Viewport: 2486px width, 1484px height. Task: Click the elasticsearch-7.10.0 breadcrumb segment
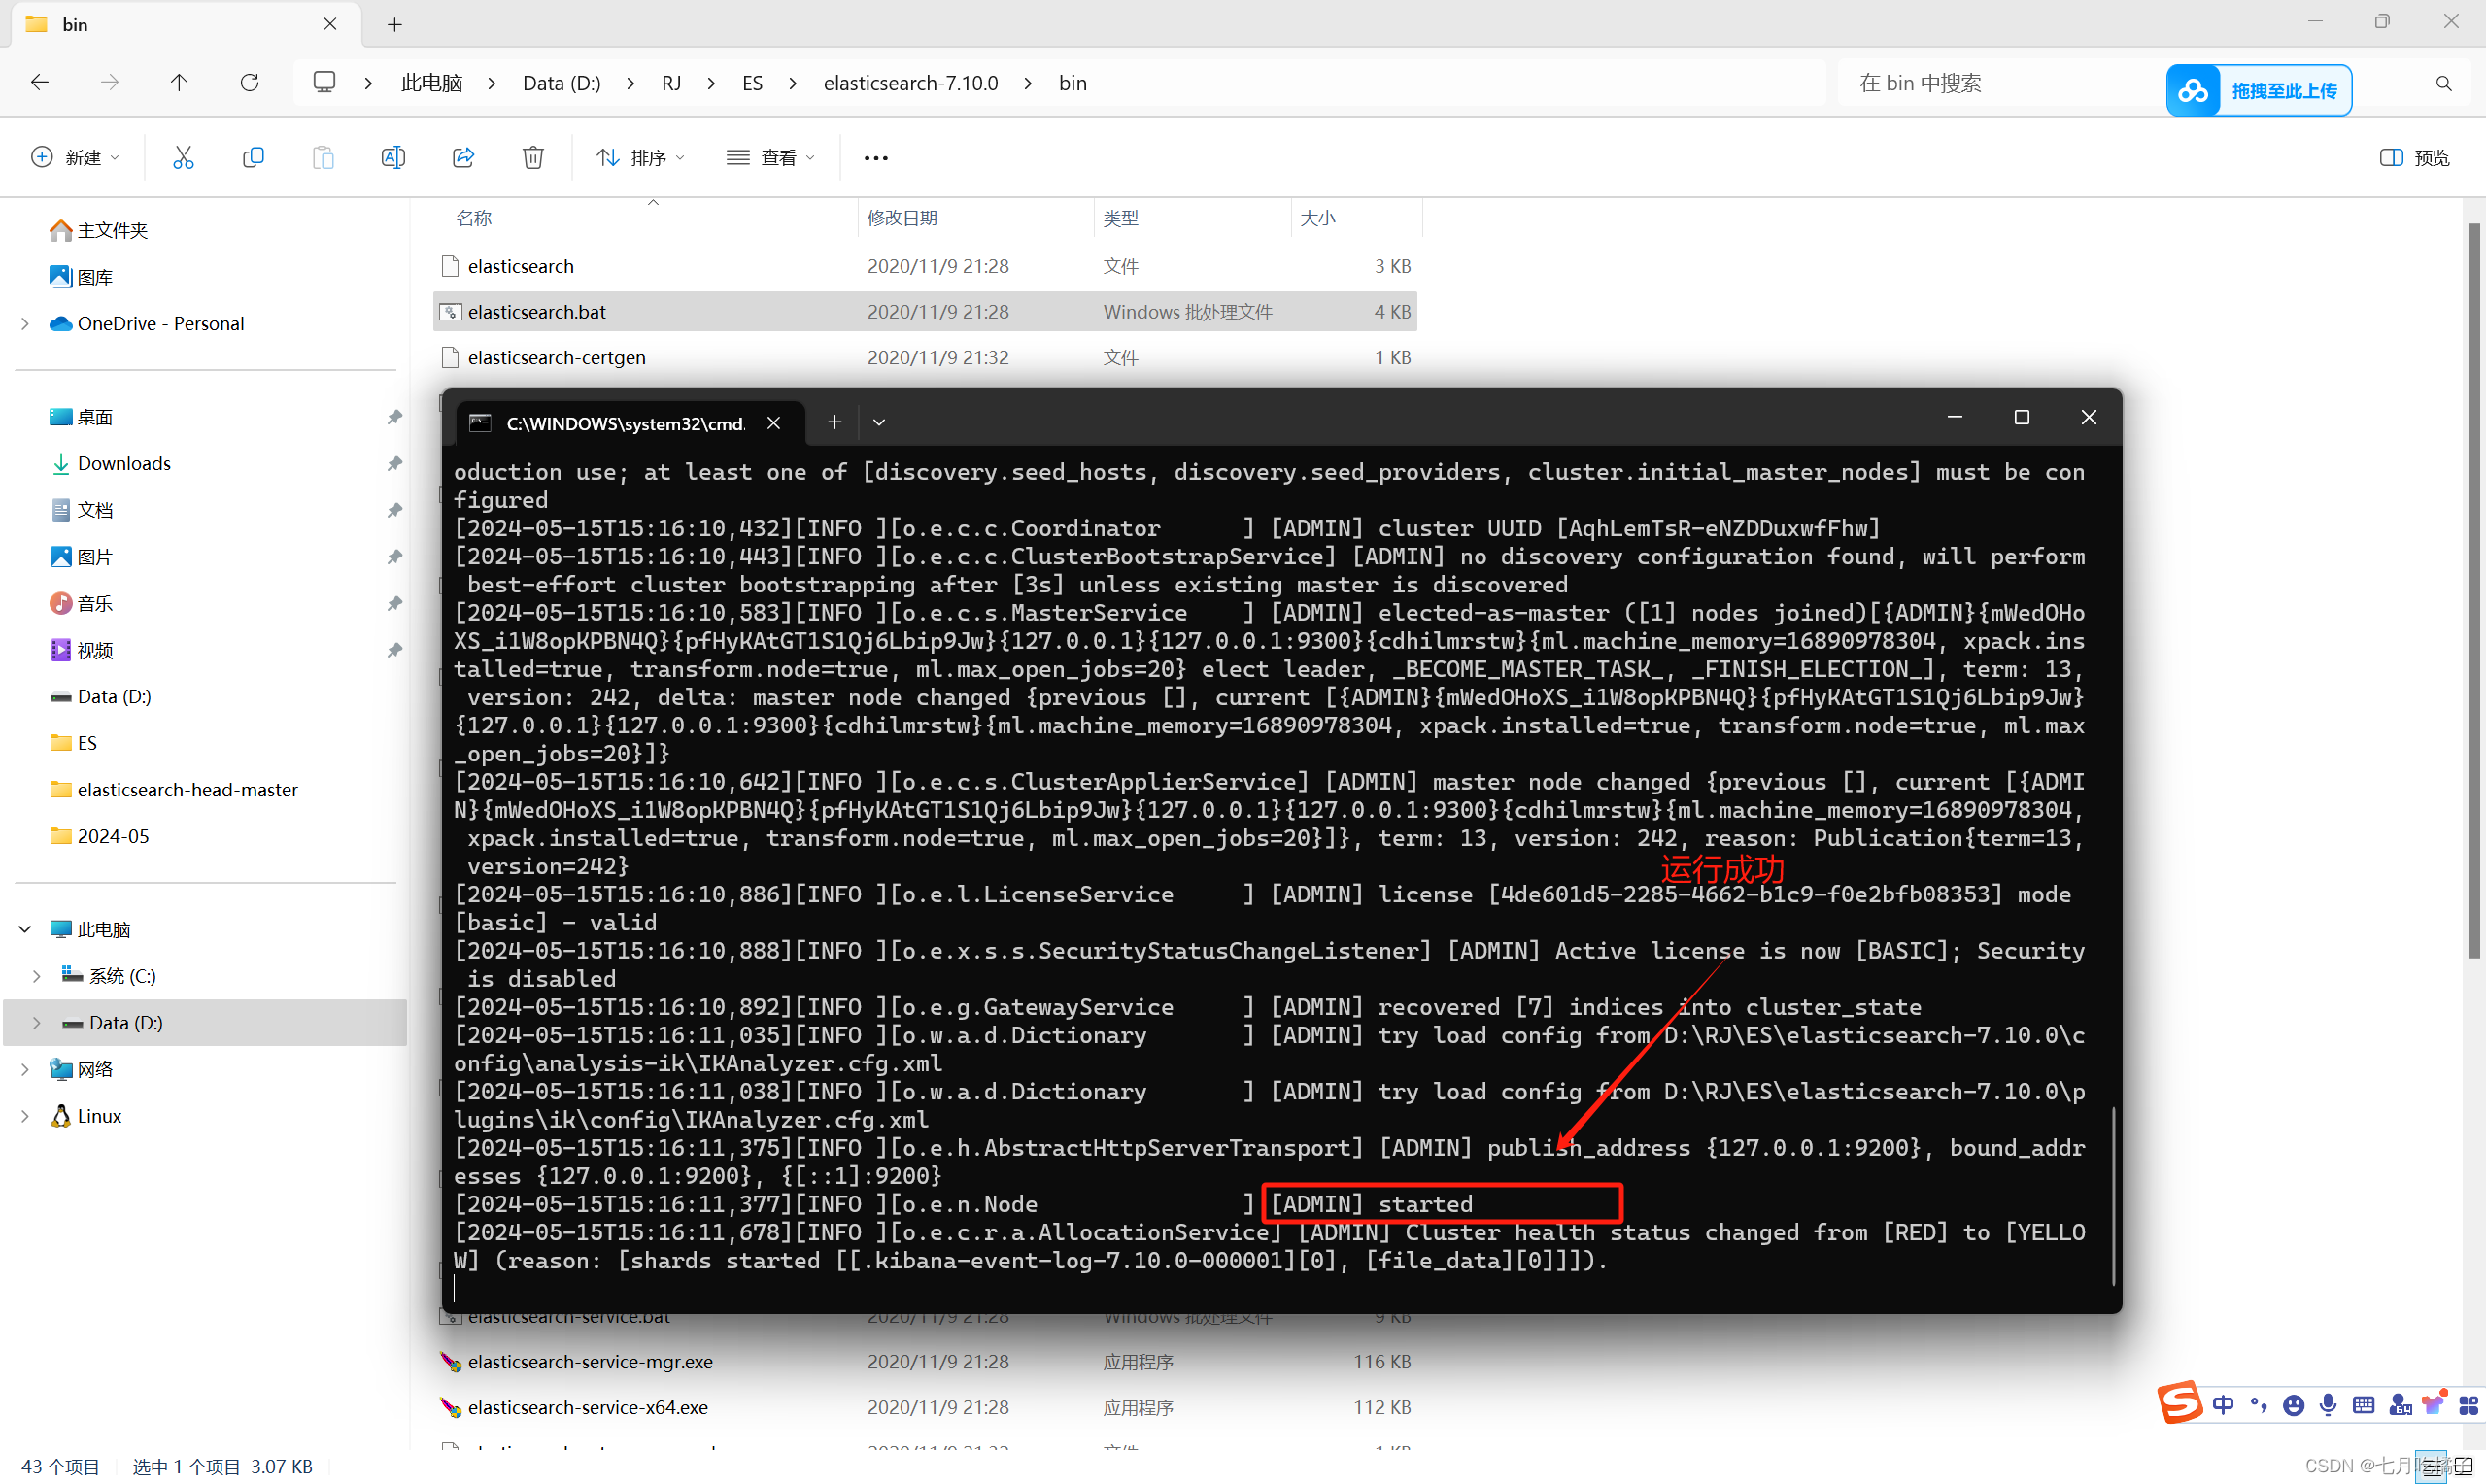coord(910,83)
